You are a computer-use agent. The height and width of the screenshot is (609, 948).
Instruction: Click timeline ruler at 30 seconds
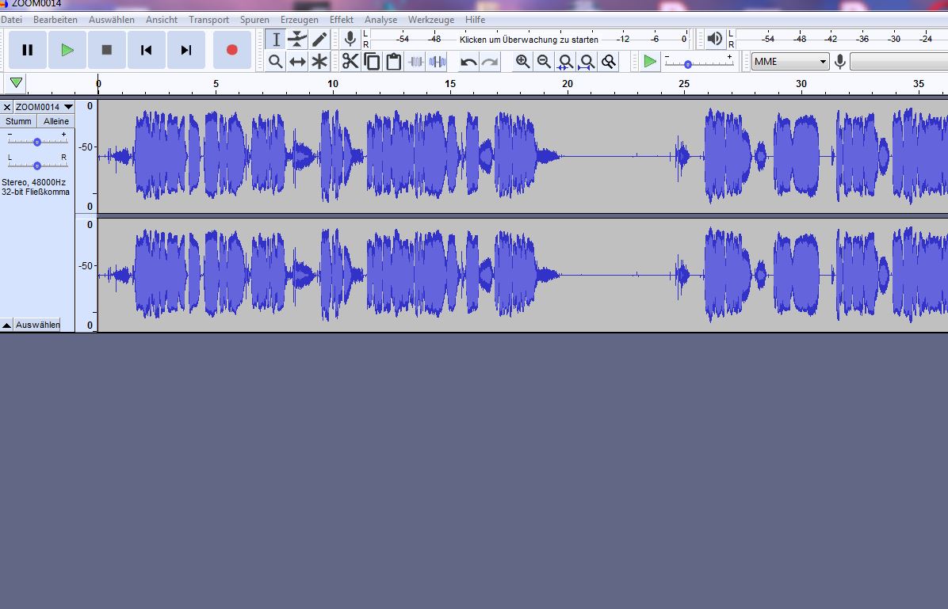pos(801,84)
